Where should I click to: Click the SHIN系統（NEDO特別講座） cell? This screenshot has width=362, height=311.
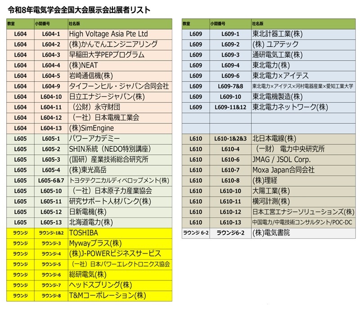click(109, 149)
